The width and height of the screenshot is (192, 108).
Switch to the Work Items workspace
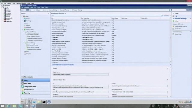35,83
